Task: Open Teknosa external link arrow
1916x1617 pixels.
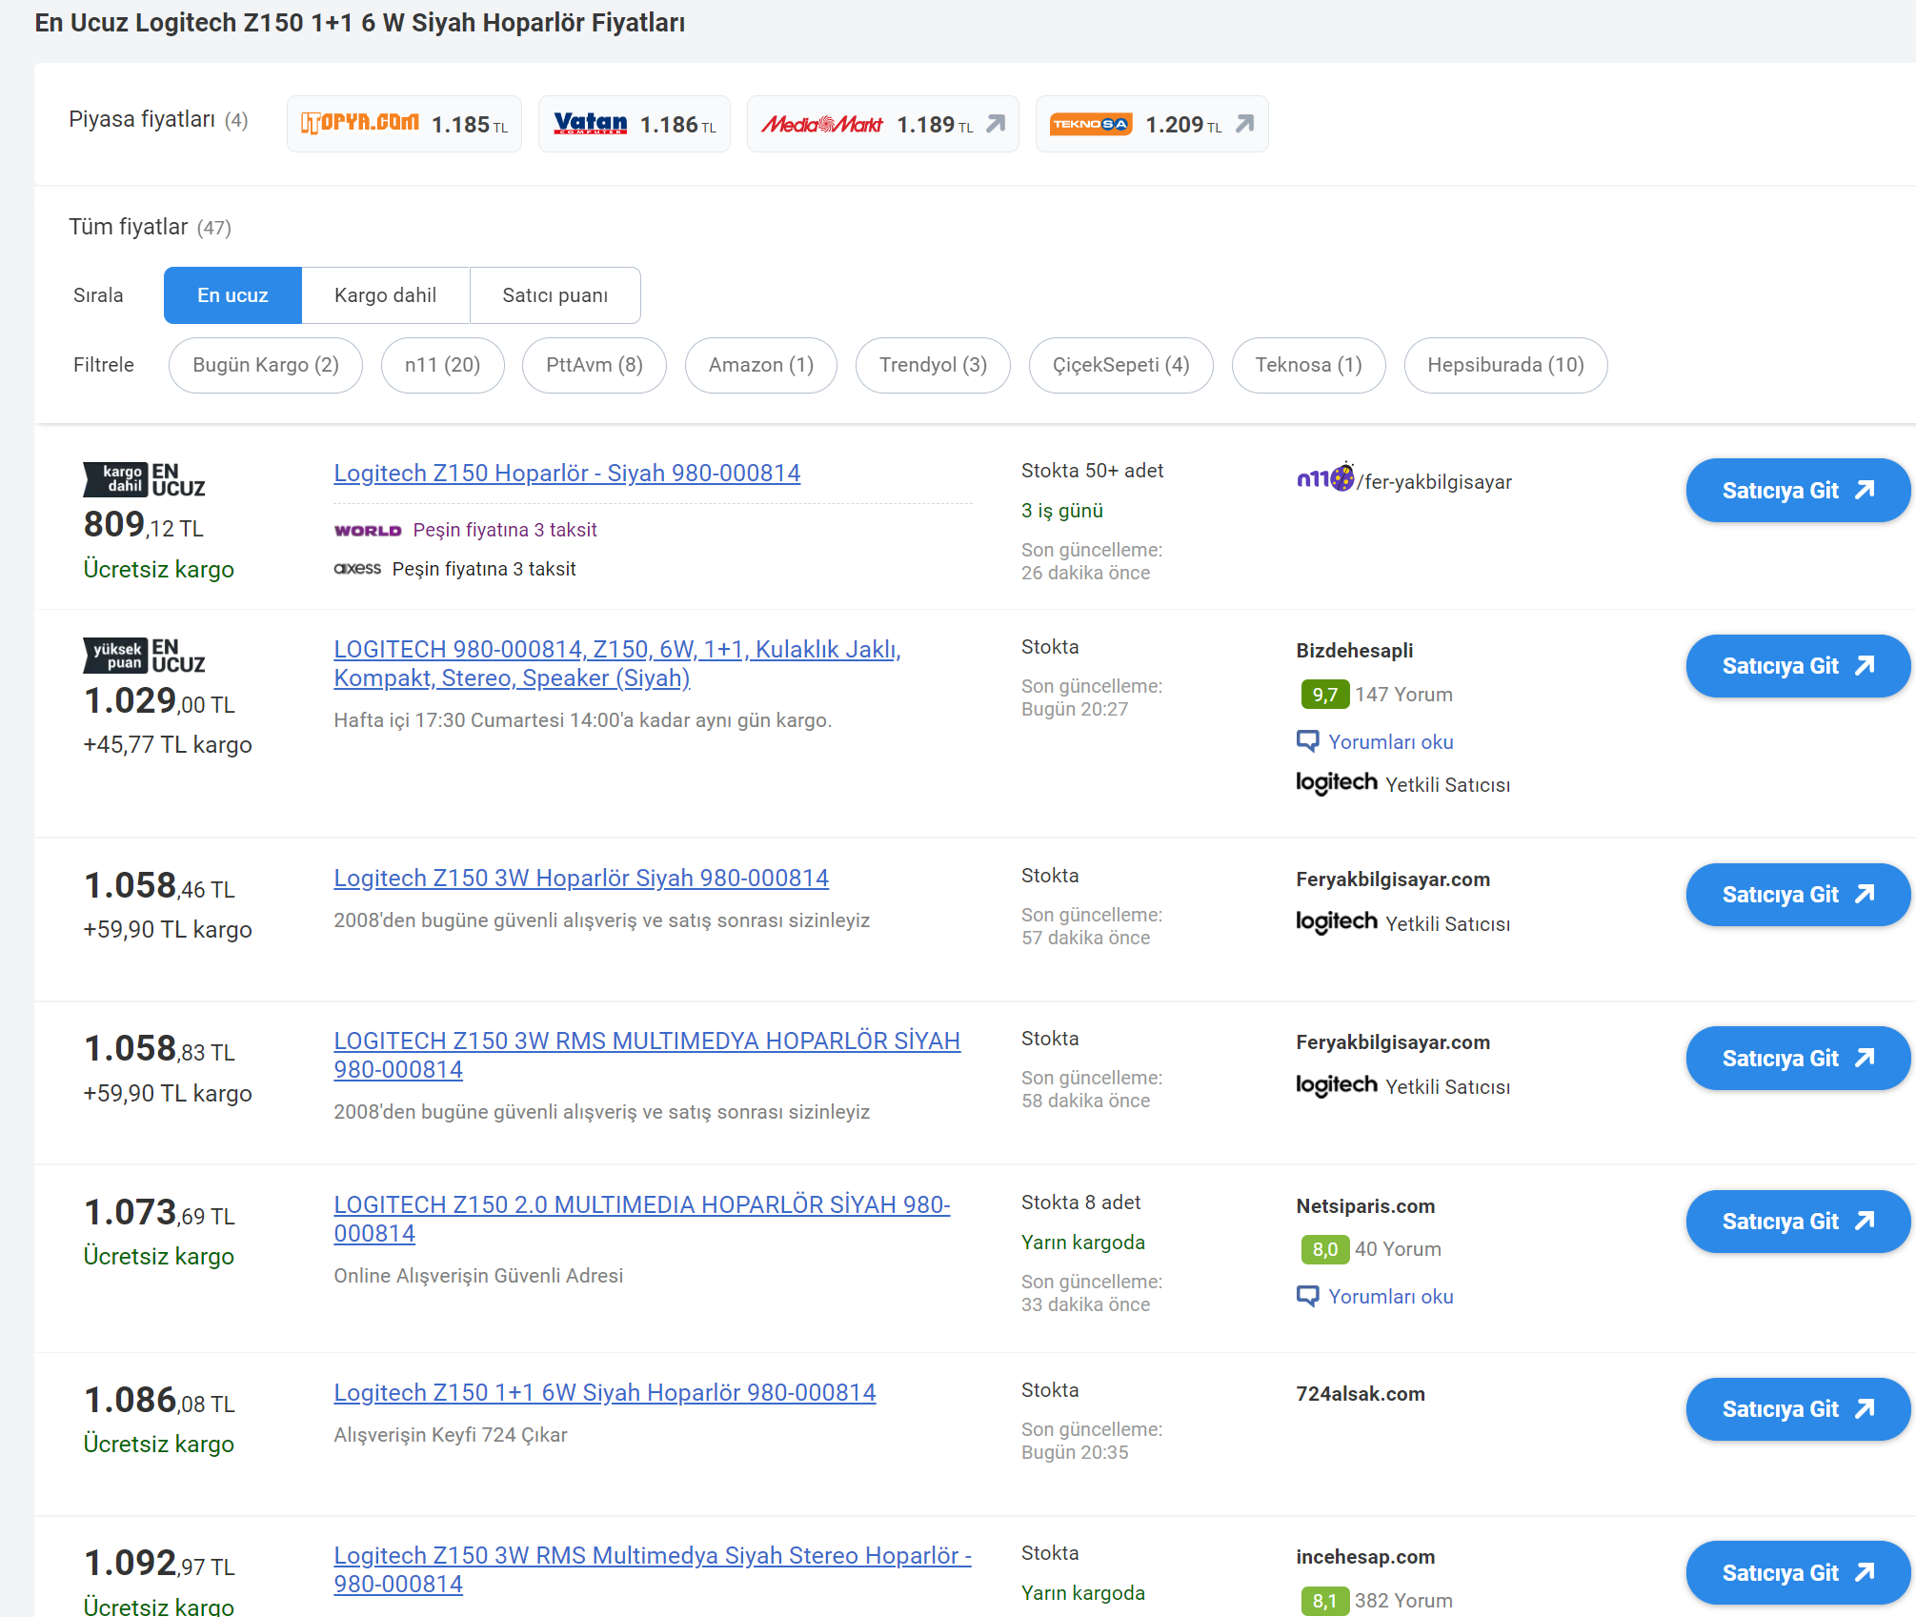Action: point(1244,124)
